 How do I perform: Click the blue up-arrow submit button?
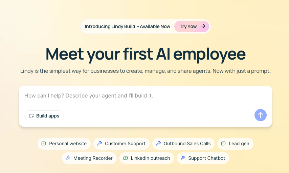point(261,115)
